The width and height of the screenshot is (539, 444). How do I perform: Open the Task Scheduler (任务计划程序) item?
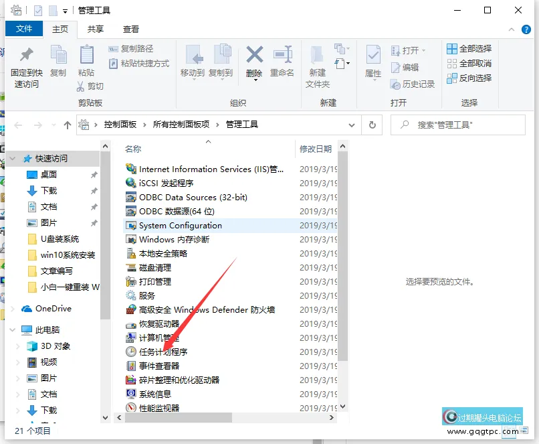(163, 352)
